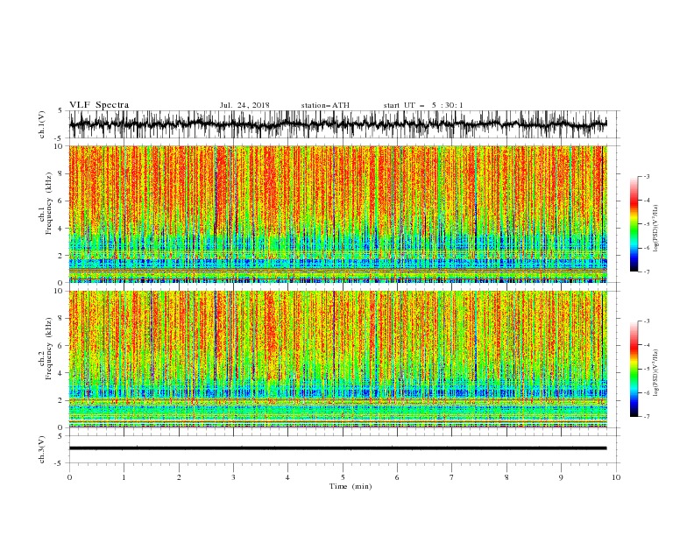Click the 'station=ATH' label

[x=325, y=105]
